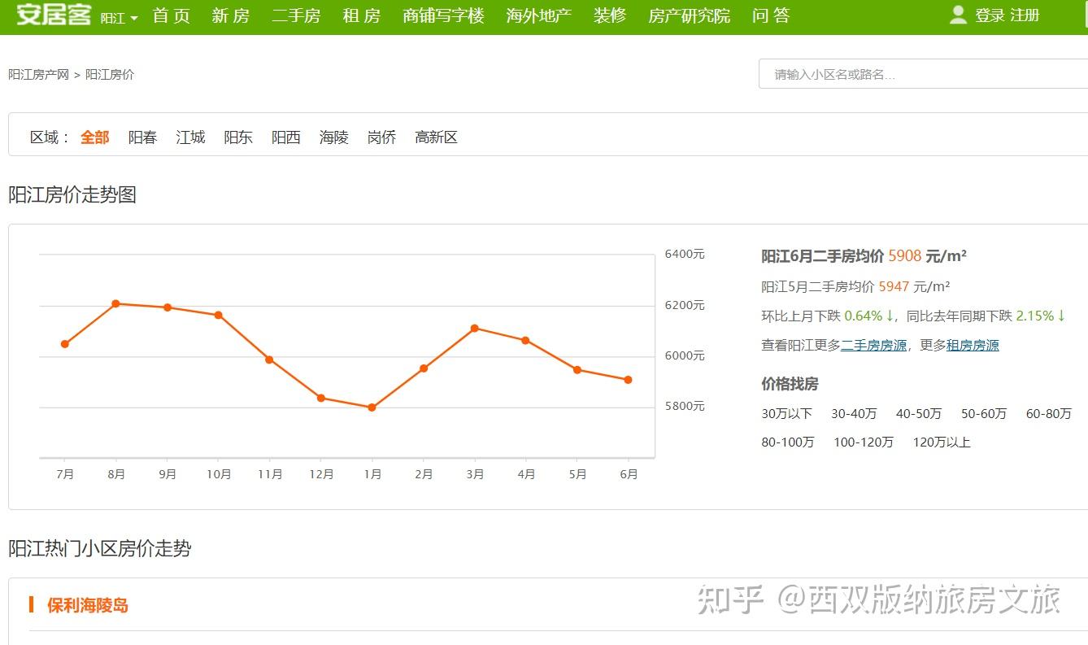Select 阳西 region filter
The image size is (1088, 645).
pyautogui.click(x=286, y=137)
